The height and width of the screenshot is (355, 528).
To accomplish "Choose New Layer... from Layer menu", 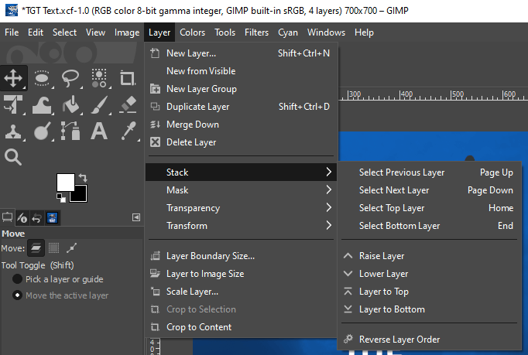I will coord(241,53).
